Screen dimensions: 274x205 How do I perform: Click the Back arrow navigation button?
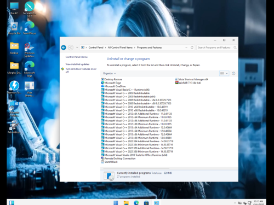point(64,48)
